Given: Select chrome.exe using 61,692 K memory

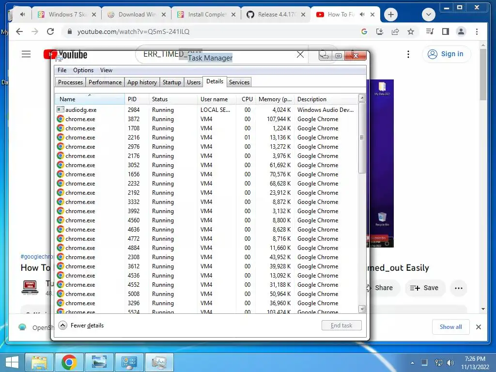Looking at the screenshot, I should (x=206, y=165).
